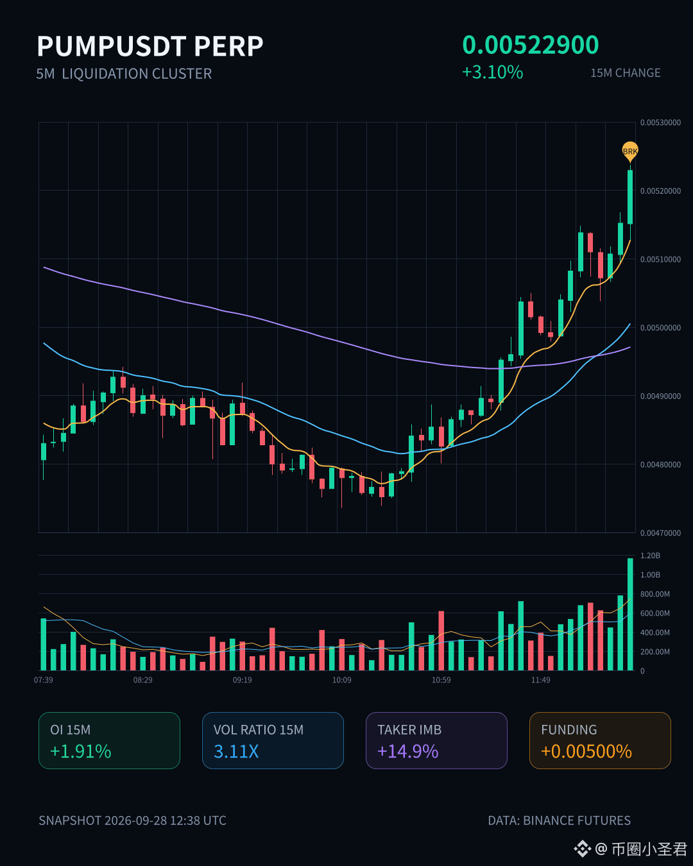This screenshot has width=693, height=866.
Task: Click the SNAPSHOT timestamp text
Action: [x=132, y=820]
